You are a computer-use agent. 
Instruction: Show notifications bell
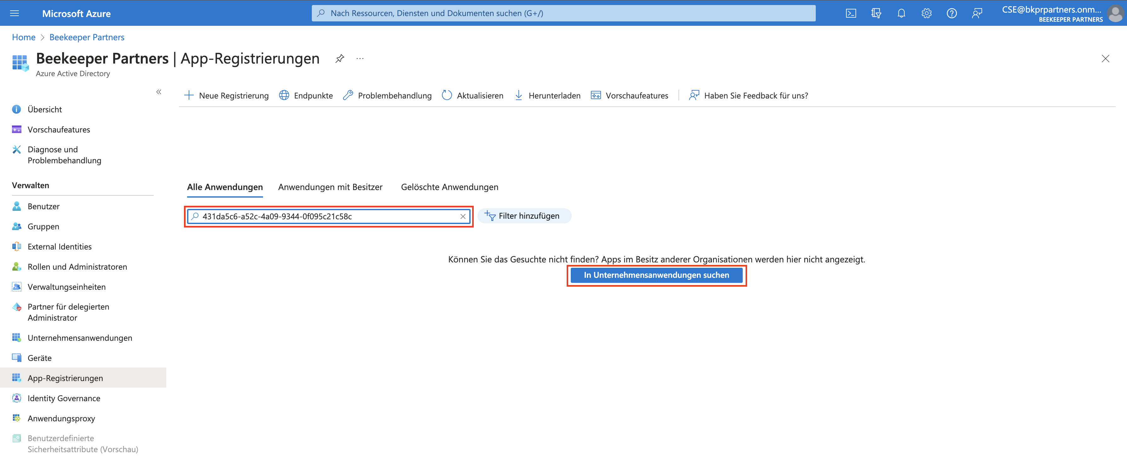pyautogui.click(x=901, y=13)
